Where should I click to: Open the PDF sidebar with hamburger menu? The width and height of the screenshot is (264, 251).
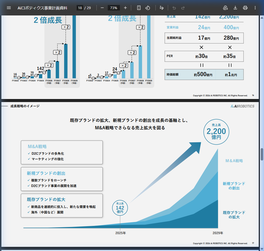pyautogui.click(x=9, y=8)
